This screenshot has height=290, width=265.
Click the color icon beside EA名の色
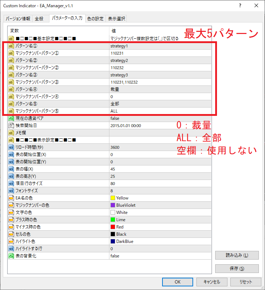tap(11, 198)
